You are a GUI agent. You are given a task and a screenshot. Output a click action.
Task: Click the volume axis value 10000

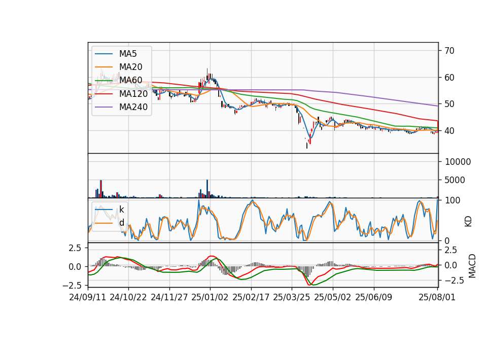(458, 162)
